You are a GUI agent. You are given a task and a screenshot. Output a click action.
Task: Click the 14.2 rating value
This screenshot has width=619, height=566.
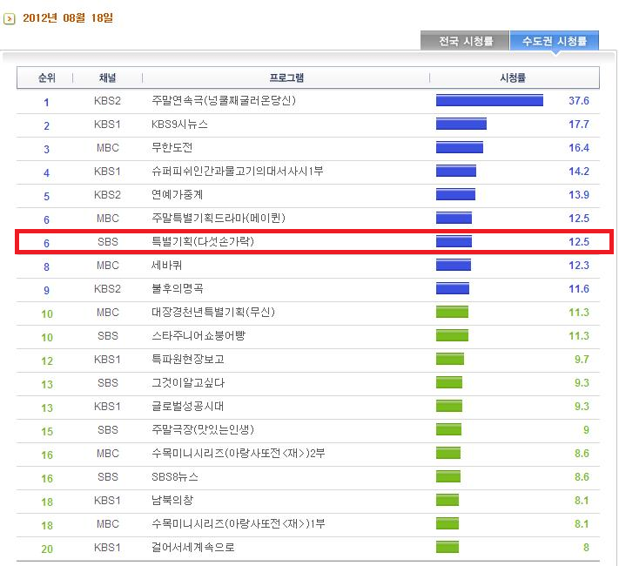click(579, 172)
